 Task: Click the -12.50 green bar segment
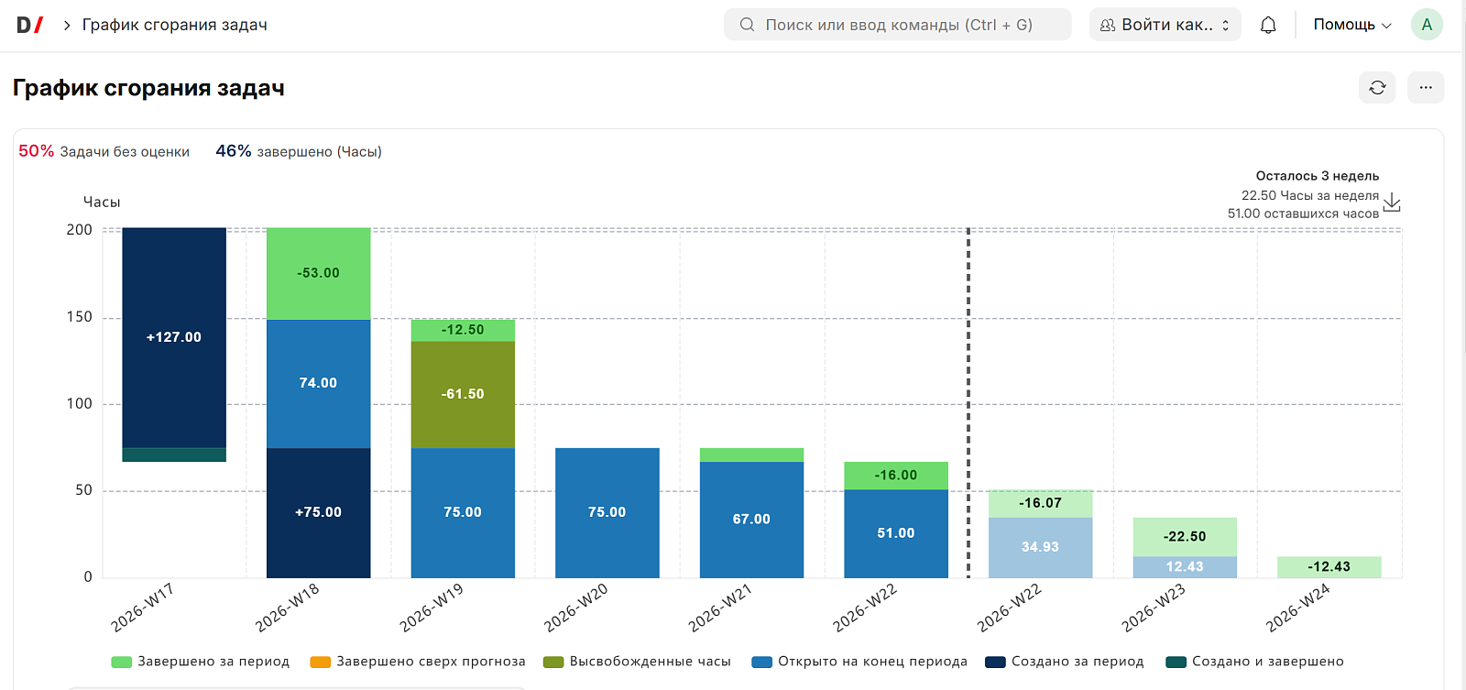point(463,330)
